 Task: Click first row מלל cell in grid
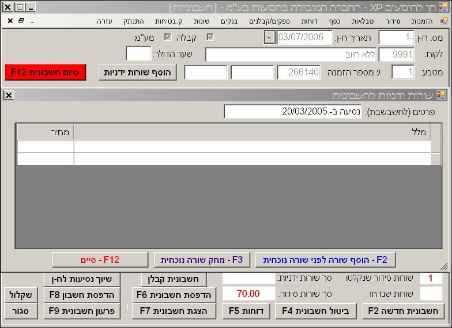(x=253, y=146)
